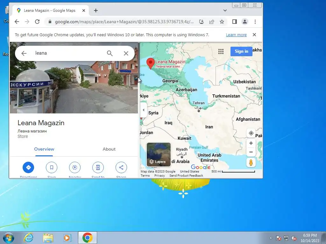The height and width of the screenshot is (244, 326).
Task: Close the Leana Magazin tab
Action: 84,10
